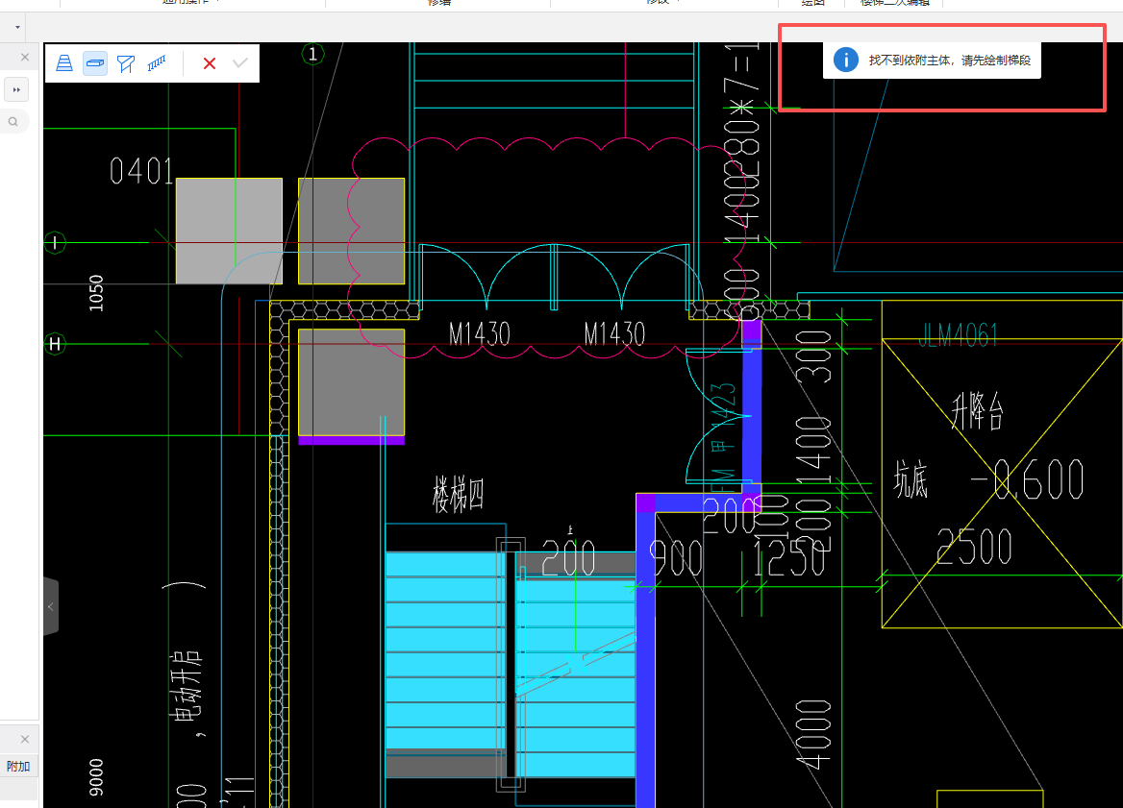Click the 电动开启 annotation text
Image resolution: width=1123 pixels, height=808 pixels.
(186, 686)
